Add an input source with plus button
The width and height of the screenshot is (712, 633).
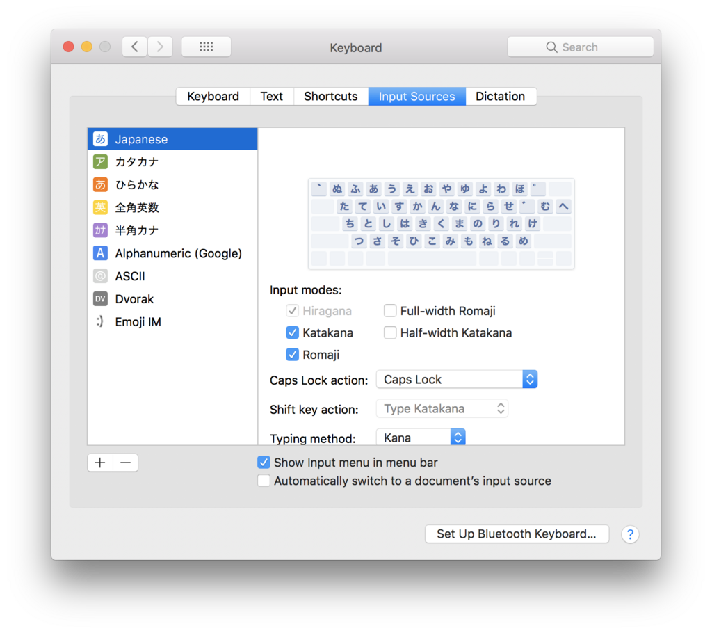tap(100, 463)
